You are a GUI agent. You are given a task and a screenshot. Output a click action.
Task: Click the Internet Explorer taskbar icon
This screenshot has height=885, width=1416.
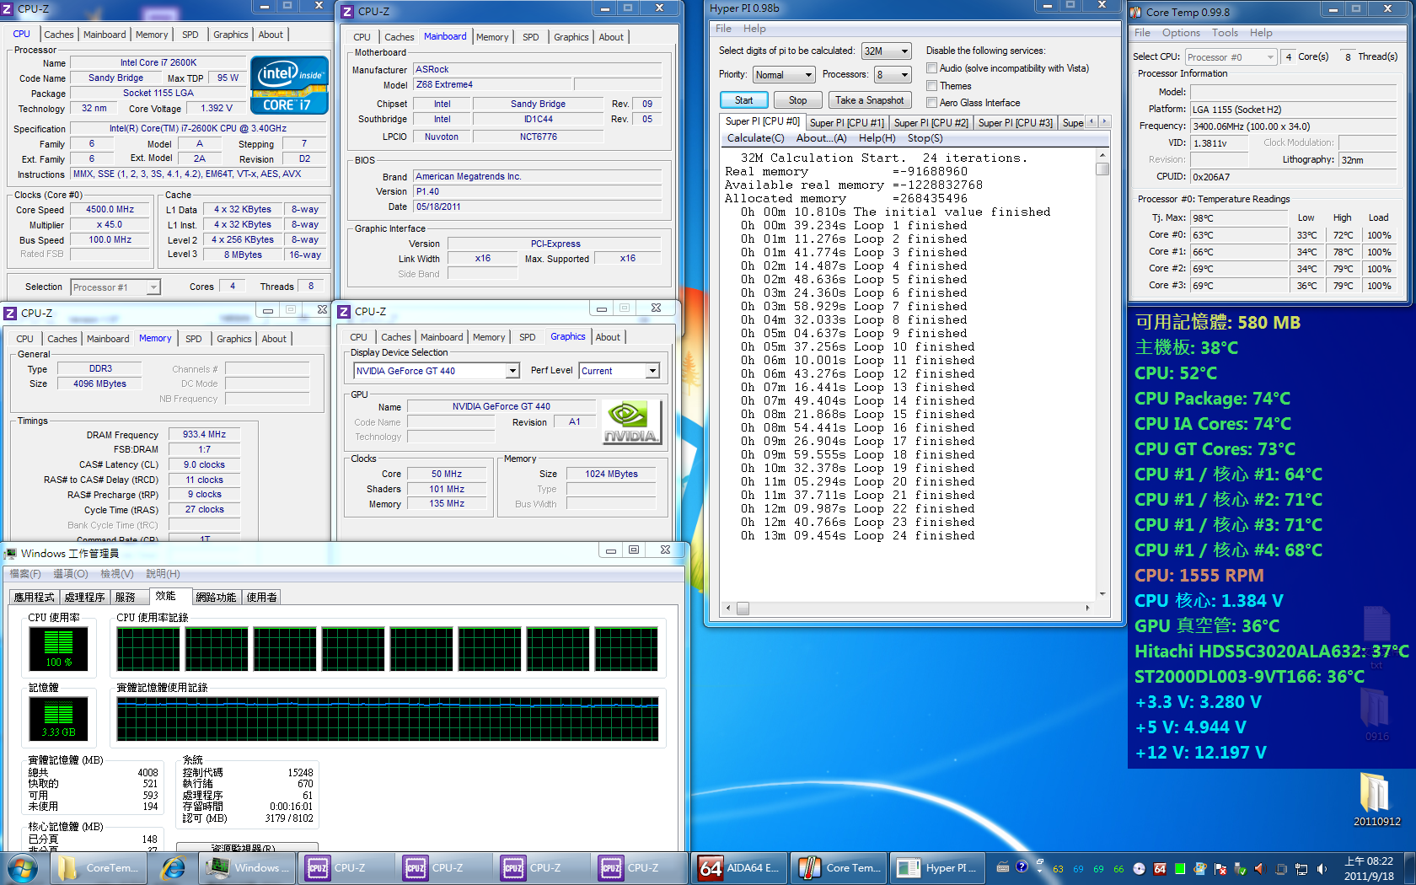click(173, 867)
